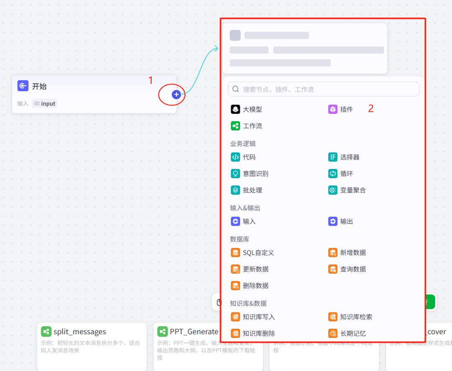Click the 插件 label

[347, 110]
